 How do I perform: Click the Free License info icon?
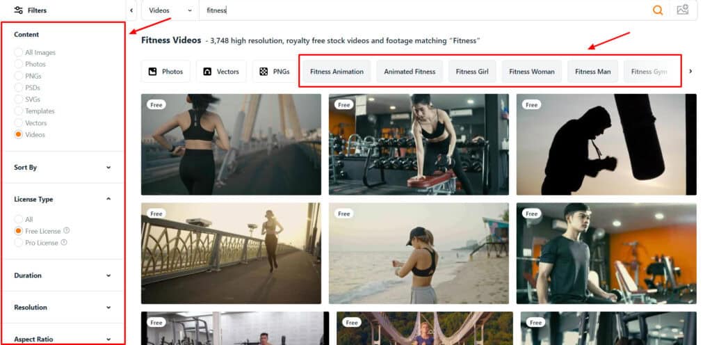(x=67, y=230)
